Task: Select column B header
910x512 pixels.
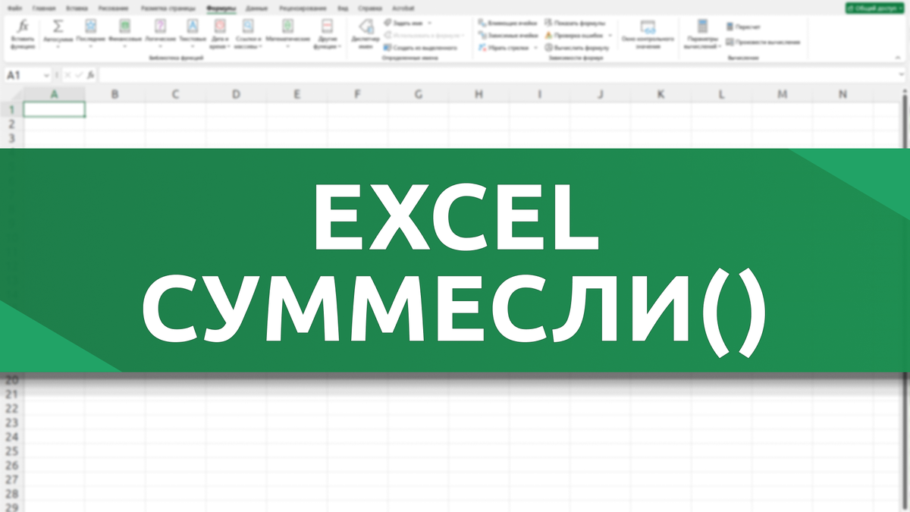Action: click(x=115, y=95)
